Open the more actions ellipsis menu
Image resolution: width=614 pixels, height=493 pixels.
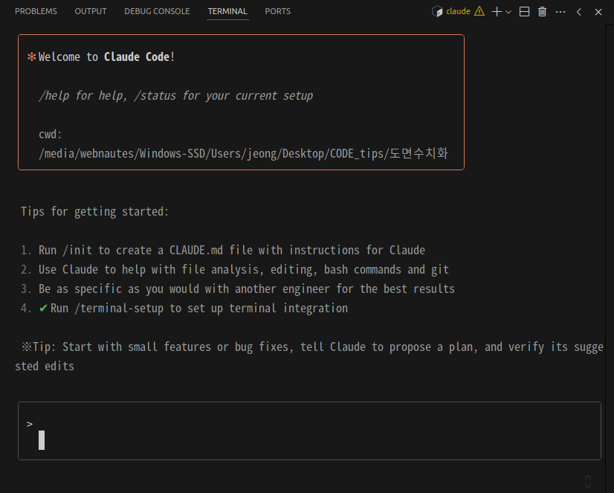point(560,12)
